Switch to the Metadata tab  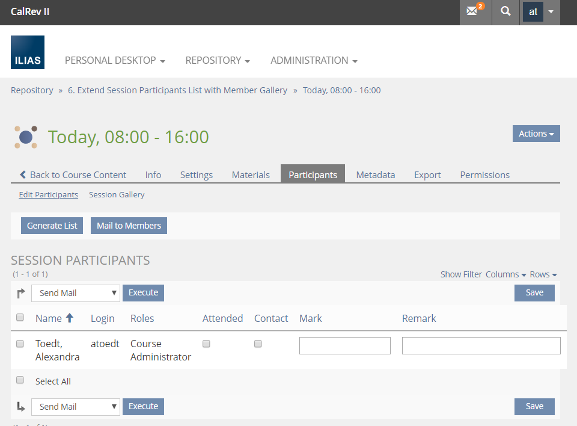coord(375,174)
